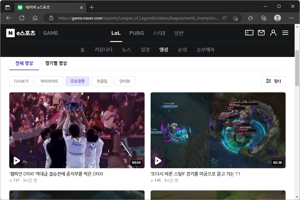Go to browser home page
This screenshot has height=200, width=300.
pyautogui.click(x=35, y=18)
